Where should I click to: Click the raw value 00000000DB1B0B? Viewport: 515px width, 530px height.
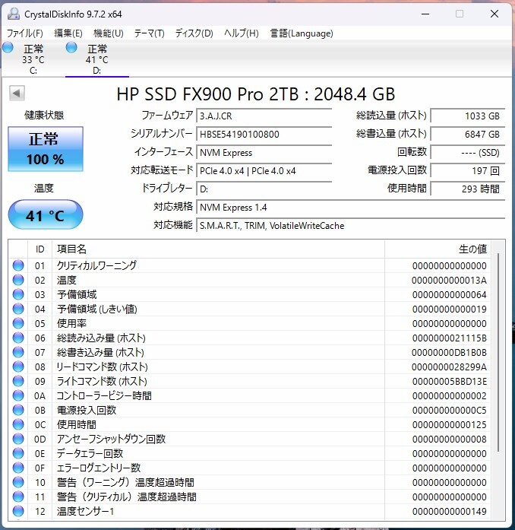tap(449, 353)
